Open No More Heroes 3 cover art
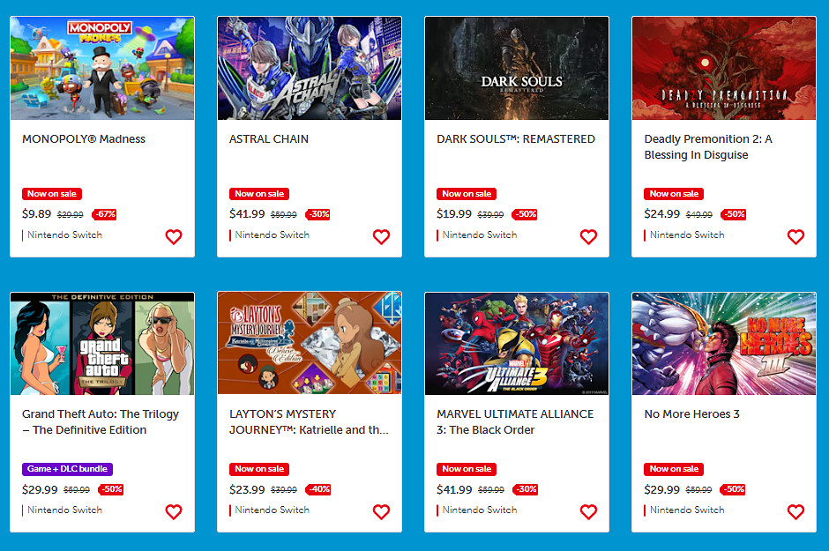The image size is (829, 551). (724, 344)
